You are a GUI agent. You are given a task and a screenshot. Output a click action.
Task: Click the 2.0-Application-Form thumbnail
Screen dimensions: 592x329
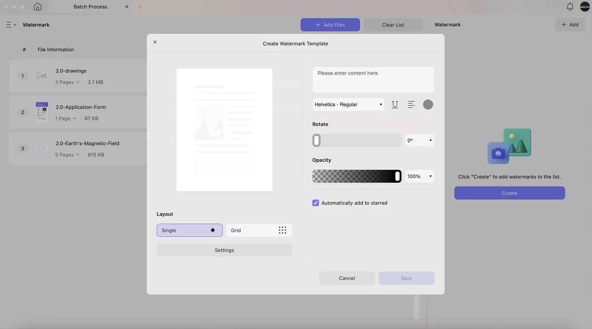[x=42, y=112]
